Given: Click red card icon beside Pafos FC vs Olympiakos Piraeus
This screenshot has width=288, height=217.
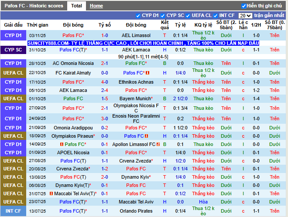Looking at the screenshot, I should click(146, 136).
